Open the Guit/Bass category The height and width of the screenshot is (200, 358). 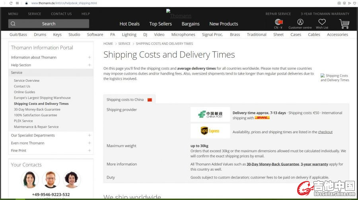(x=18, y=35)
